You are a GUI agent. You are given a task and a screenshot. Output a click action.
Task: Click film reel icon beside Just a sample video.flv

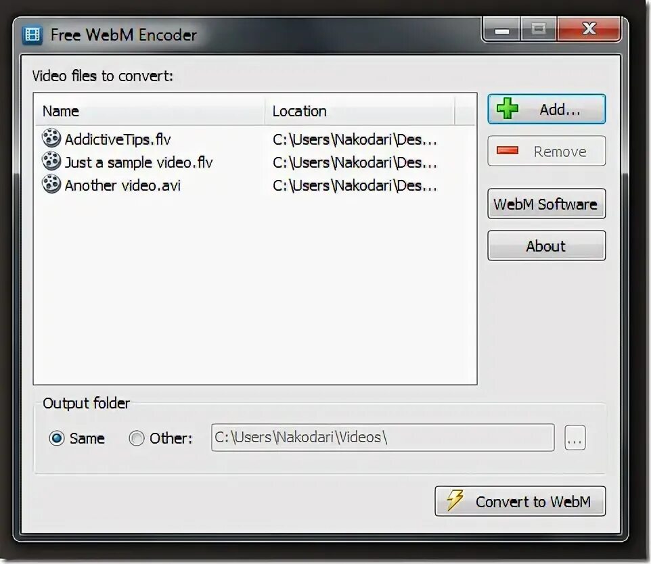click(51, 160)
